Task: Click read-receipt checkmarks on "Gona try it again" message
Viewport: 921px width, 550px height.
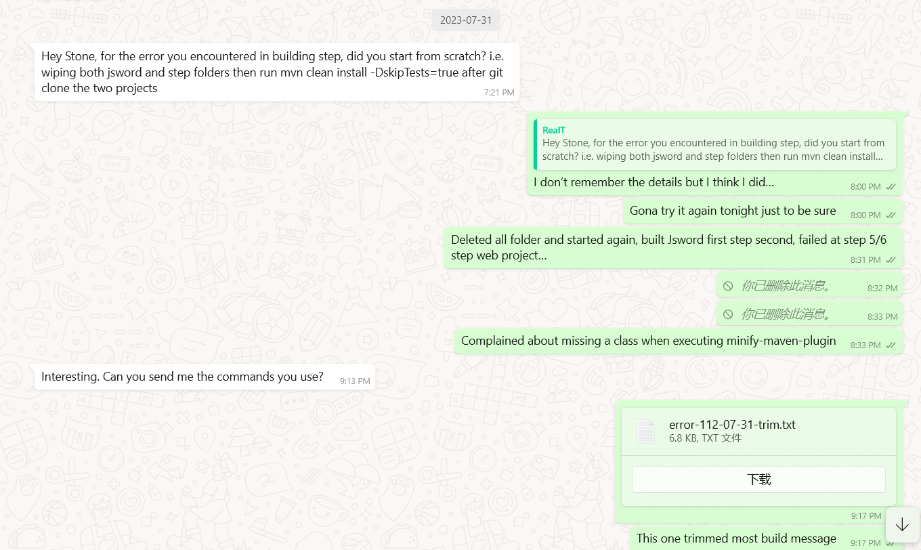Action: coord(891,215)
